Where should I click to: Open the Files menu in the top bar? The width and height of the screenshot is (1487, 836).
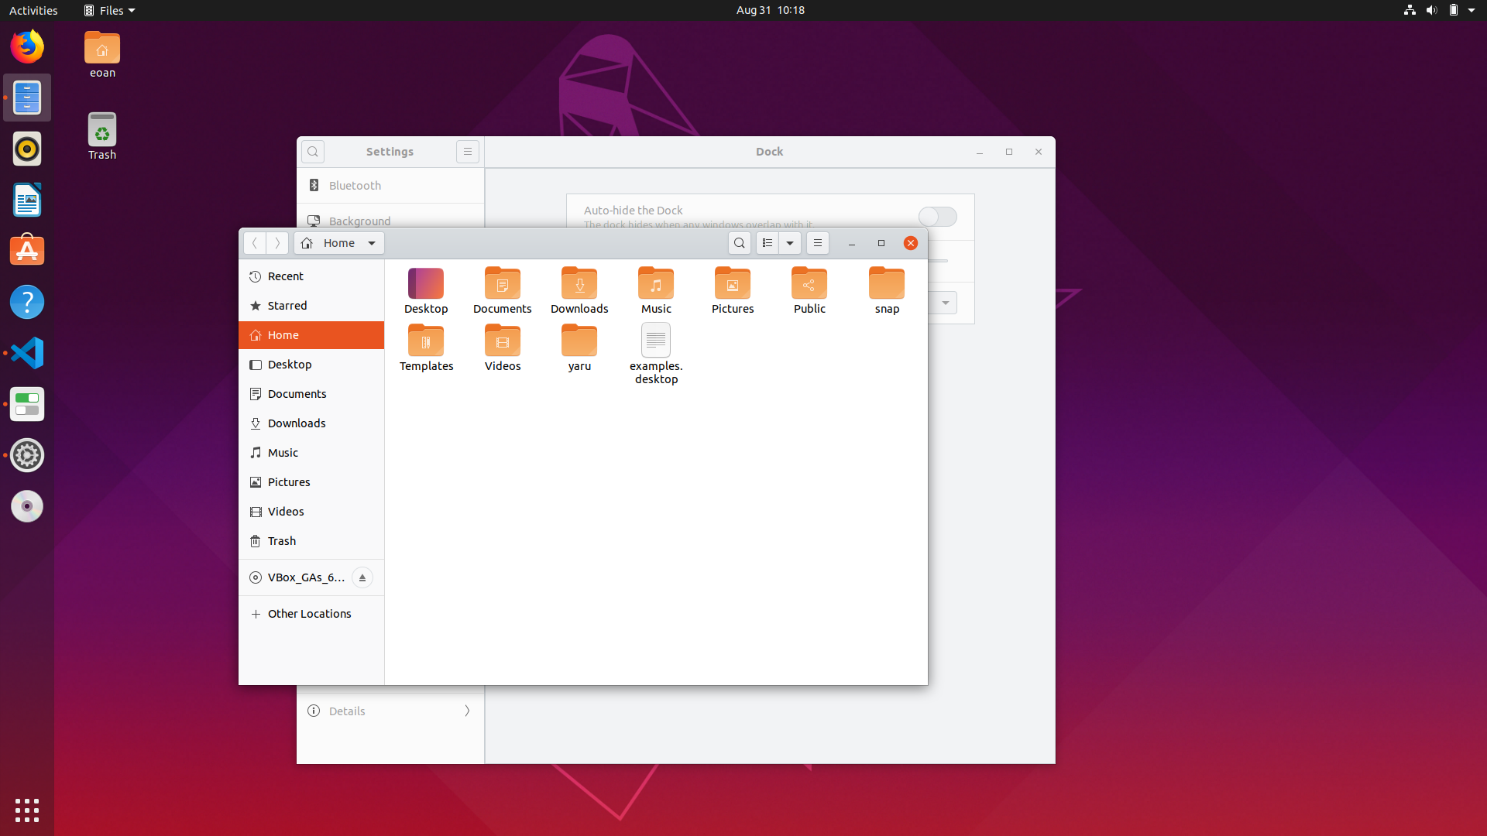[108, 10]
